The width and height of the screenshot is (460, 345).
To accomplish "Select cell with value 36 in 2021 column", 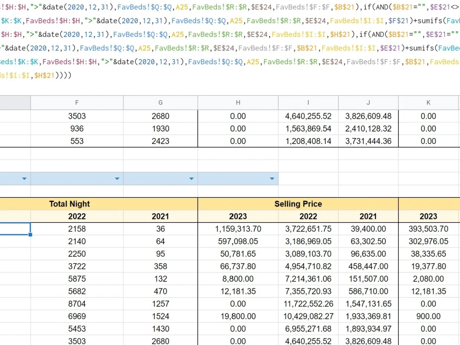I will (161, 229).
